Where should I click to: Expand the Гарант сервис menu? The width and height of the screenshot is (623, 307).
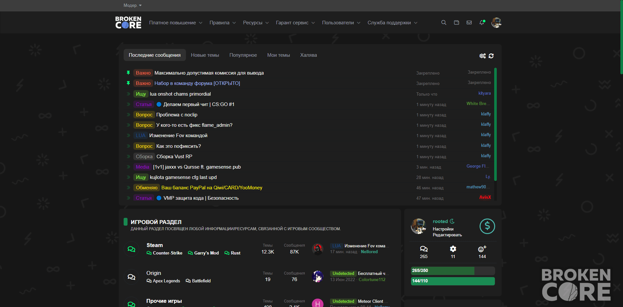pos(295,23)
